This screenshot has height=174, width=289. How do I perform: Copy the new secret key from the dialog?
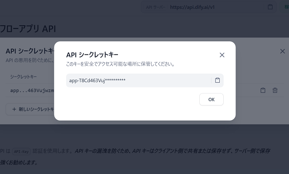click(218, 80)
